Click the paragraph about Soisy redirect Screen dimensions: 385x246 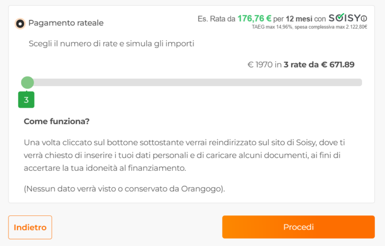[184, 155]
